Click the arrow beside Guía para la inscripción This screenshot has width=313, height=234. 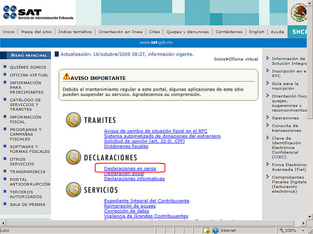(x=267, y=83)
